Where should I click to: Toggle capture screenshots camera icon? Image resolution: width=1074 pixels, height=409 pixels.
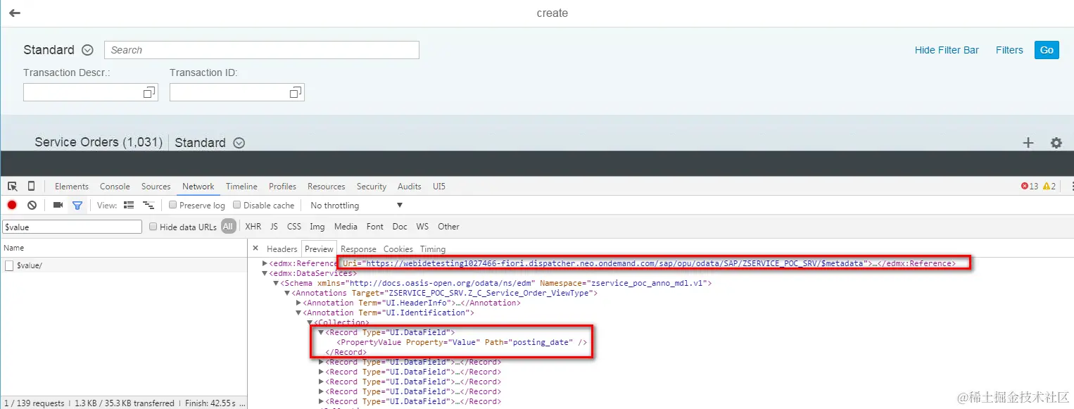58,206
